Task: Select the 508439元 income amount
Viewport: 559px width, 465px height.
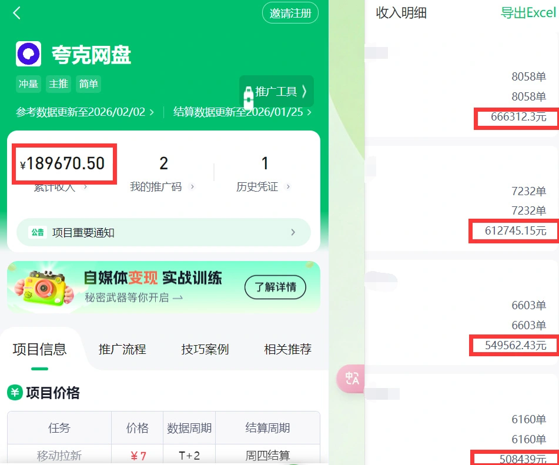Action: tap(523, 459)
